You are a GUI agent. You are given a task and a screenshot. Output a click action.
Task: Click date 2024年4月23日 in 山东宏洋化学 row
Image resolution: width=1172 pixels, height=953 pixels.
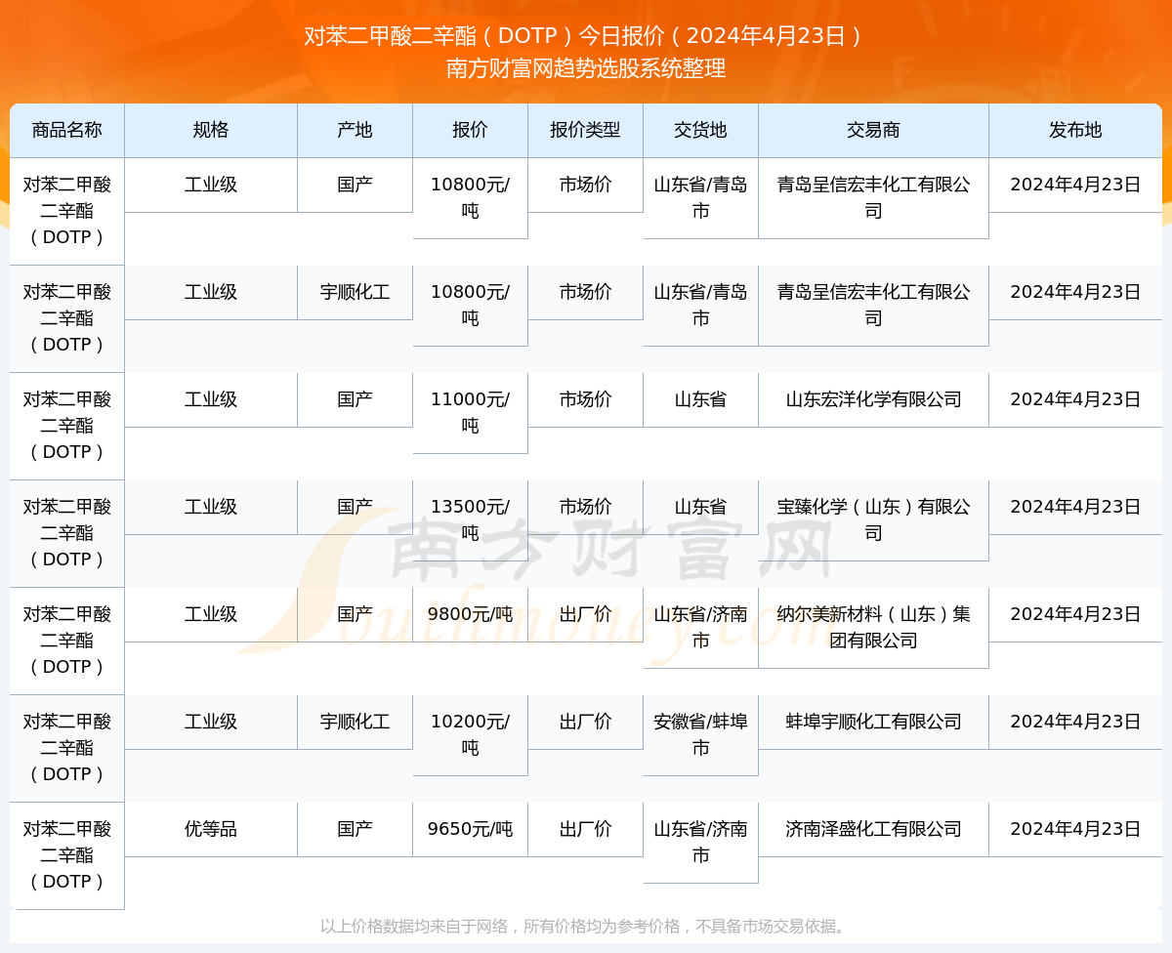coord(1075,399)
